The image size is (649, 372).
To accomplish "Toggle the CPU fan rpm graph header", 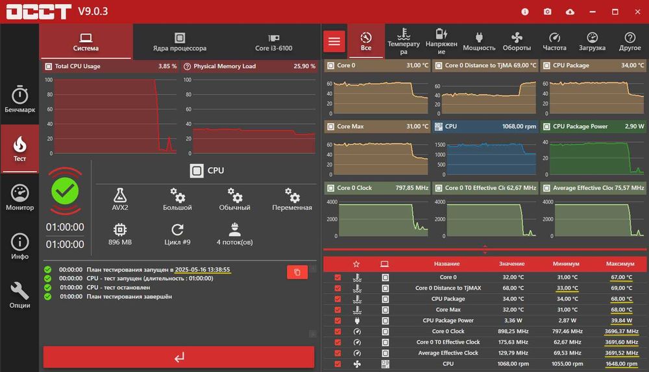I will point(485,126).
